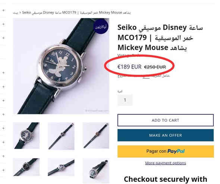The width and height of the screenshot is (220, 184).
Task: Click the Seiko Disney MCO179 breadcrumb text
Action: click(x=76, y=13)
